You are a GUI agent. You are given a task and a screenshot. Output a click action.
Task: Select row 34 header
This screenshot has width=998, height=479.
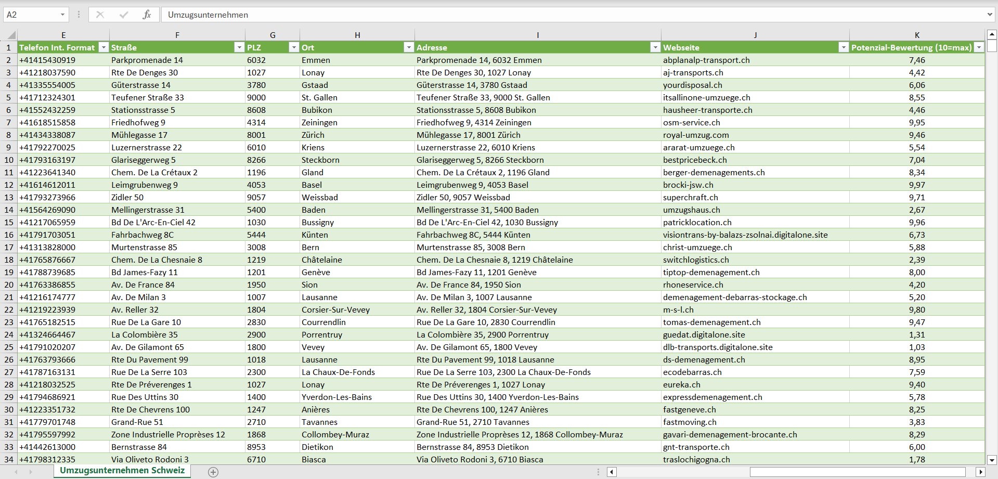9,459
